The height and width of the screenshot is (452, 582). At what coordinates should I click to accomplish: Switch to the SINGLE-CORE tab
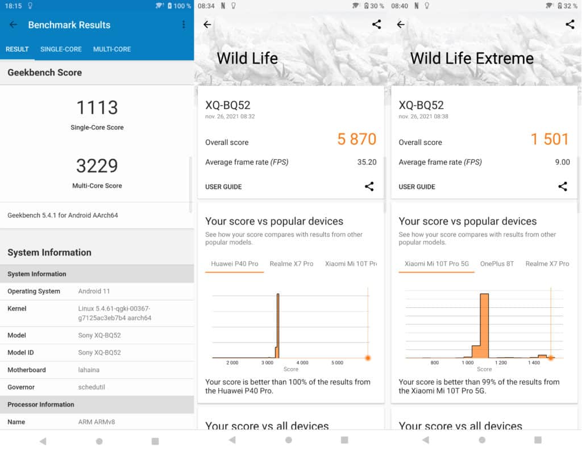click(x=61, y=49)
